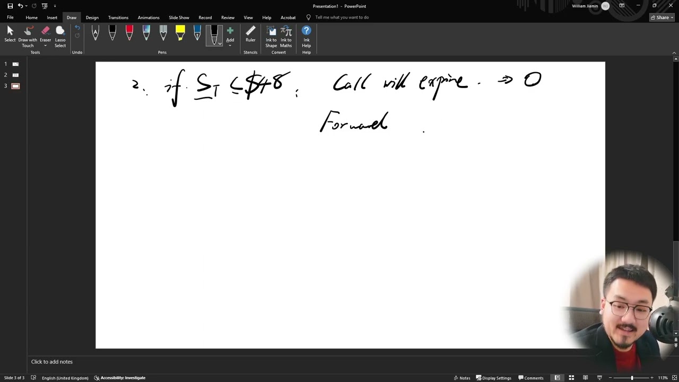
Task: Open options arrow on the selected black pen
Action: click(x=220, y=44)
